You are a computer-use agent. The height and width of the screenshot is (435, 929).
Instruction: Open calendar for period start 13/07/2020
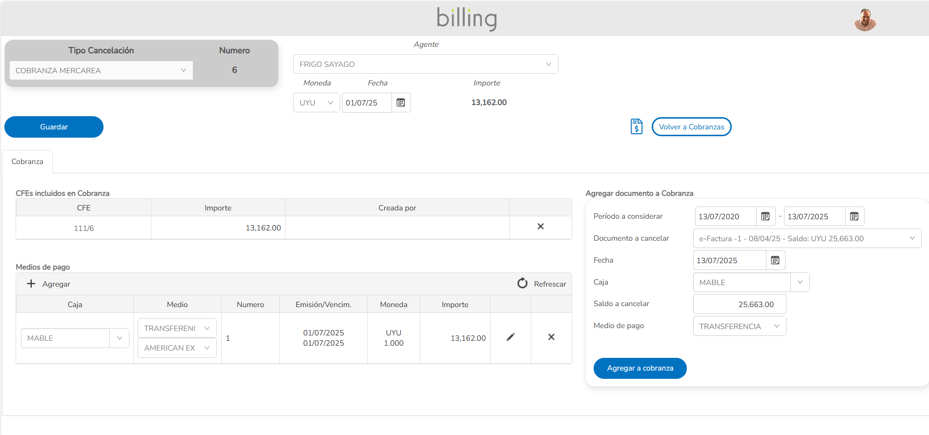(x=765, y=216)
